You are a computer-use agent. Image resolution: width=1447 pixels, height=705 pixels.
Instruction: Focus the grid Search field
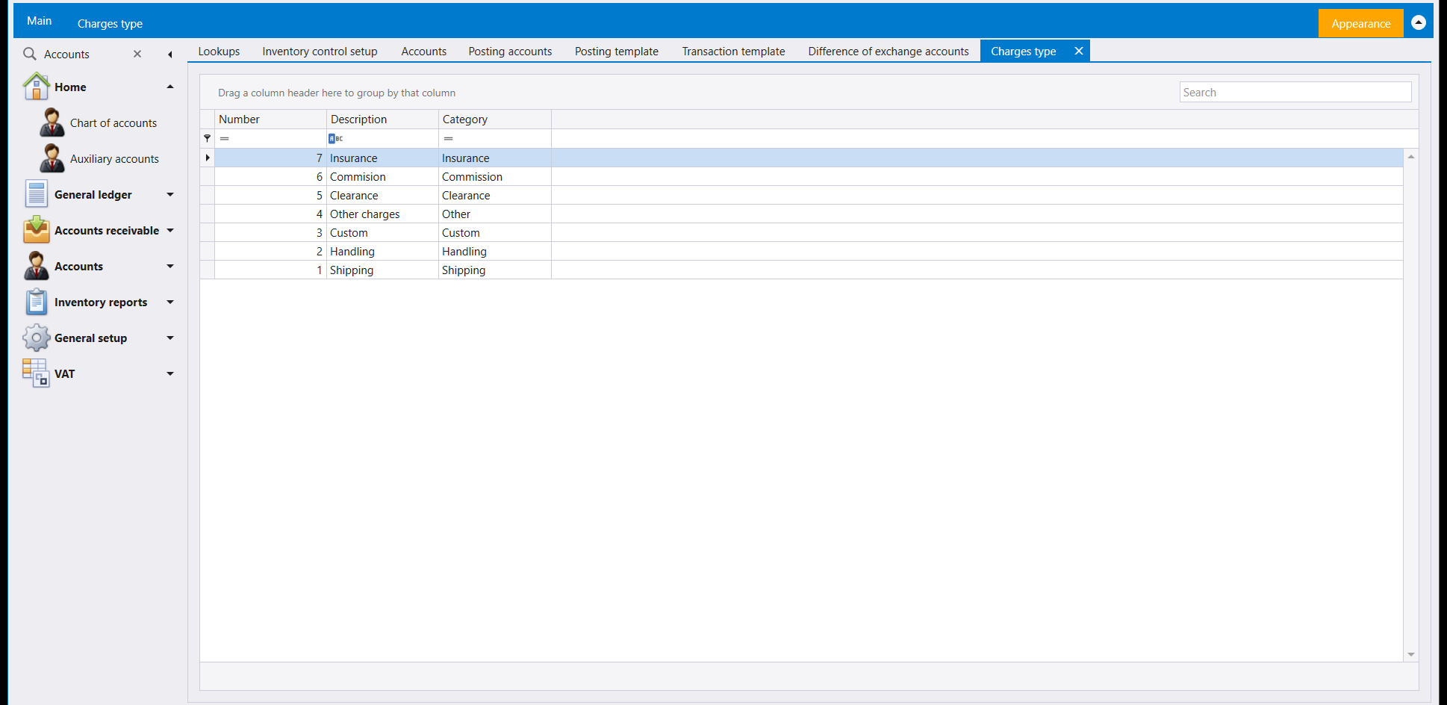[1295, 93]
